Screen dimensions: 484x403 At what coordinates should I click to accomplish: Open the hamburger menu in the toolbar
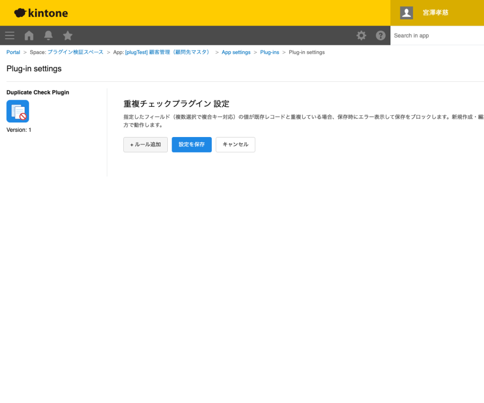coord(9,35)
